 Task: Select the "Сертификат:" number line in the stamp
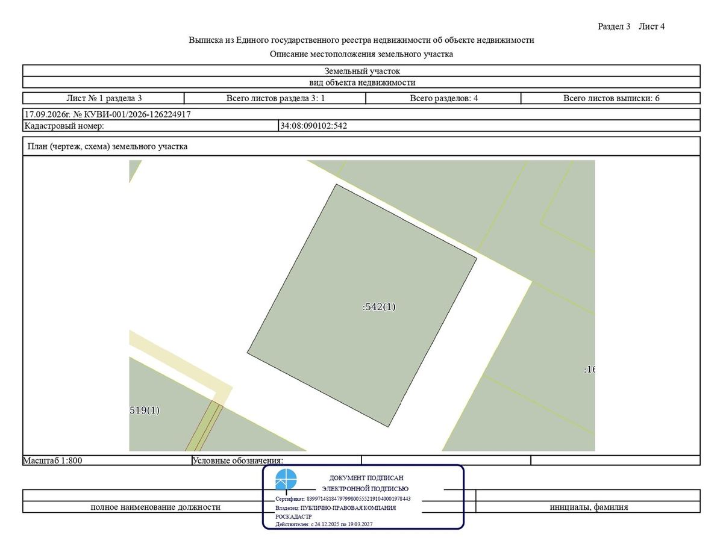(x=343, y=499)
